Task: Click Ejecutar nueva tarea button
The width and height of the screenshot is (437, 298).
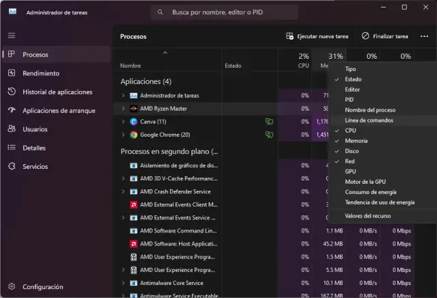Action: click(x=316, y=36)
